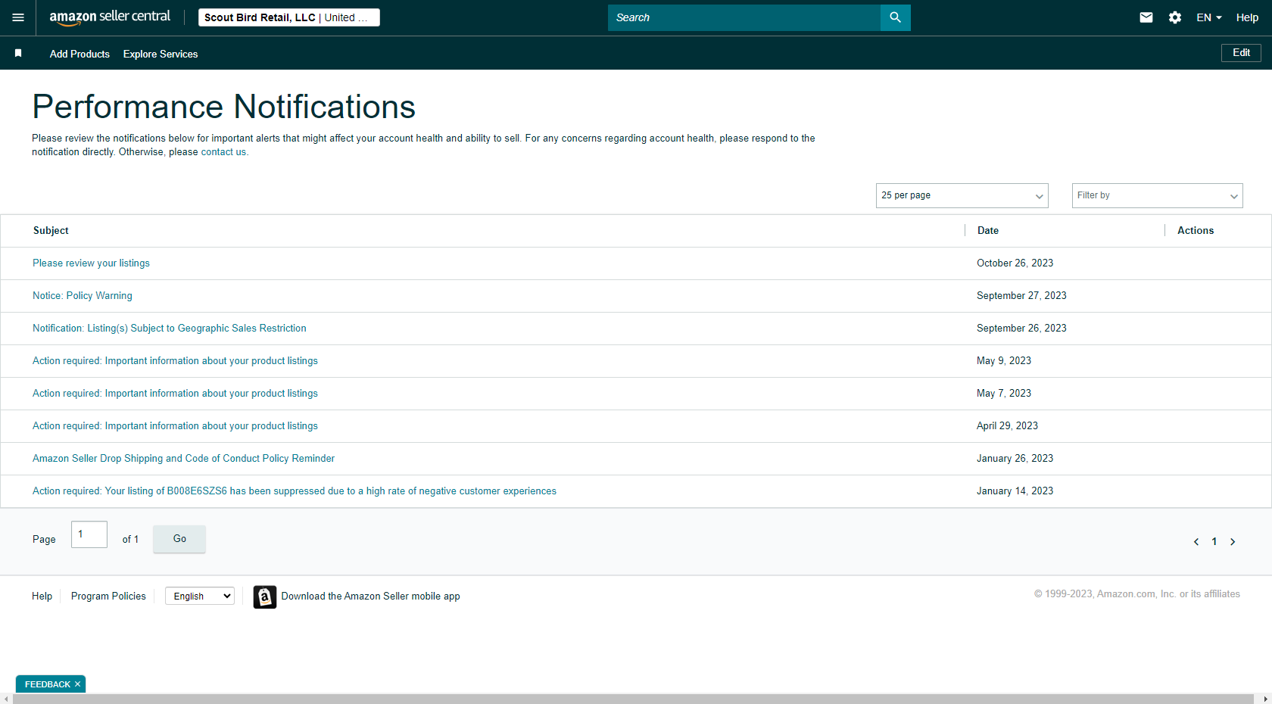Click the Edit button in the favorites bar
1272x704 pixels.
click(x=1241, y=53)
